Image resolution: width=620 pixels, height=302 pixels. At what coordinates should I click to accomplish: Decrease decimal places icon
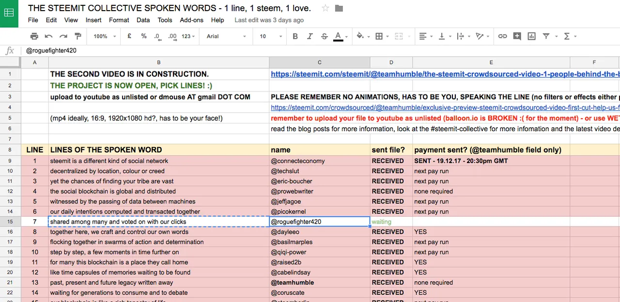tap(157, 36)
